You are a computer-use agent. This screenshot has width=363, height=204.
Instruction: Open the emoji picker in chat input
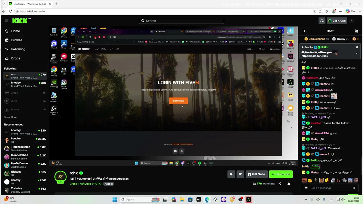354,188
